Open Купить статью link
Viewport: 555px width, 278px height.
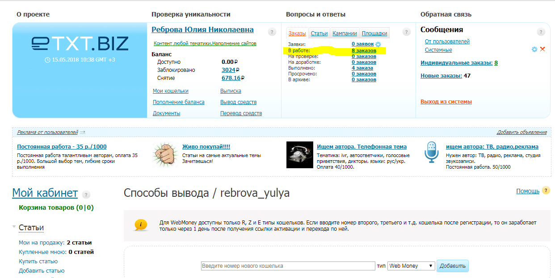[x=38, y=261]
